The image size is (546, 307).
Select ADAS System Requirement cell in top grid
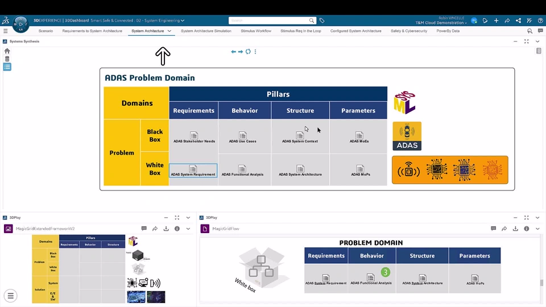coord(193,171)
